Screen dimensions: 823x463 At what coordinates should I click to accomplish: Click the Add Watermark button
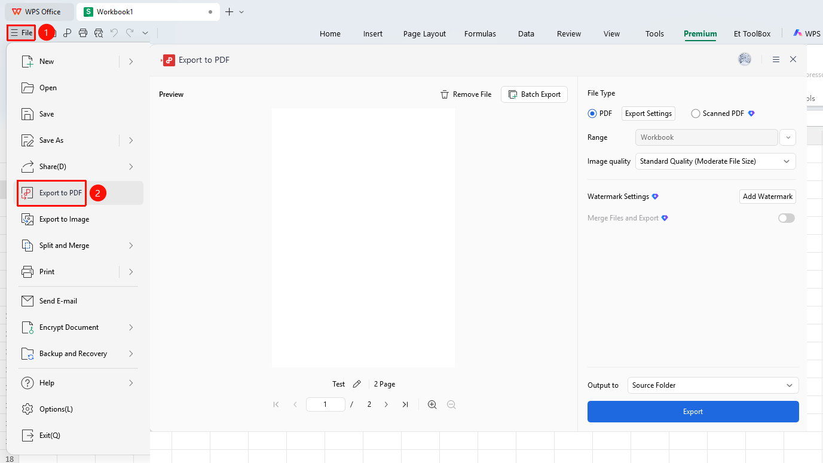[767, 197]
